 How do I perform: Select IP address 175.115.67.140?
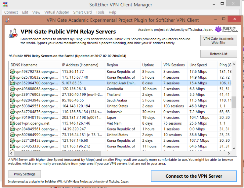(75, 77)
